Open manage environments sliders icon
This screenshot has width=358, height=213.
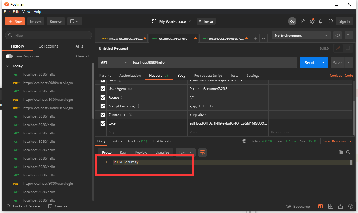(x=349, y=35)
